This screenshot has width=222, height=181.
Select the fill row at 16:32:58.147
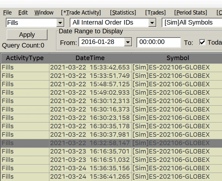click(90, 143)
